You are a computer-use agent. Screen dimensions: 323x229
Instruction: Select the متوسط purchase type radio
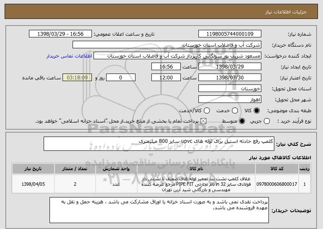(x=242, y=121)
